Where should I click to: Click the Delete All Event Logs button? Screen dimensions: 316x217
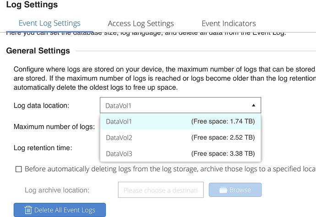tap(60, 210)
